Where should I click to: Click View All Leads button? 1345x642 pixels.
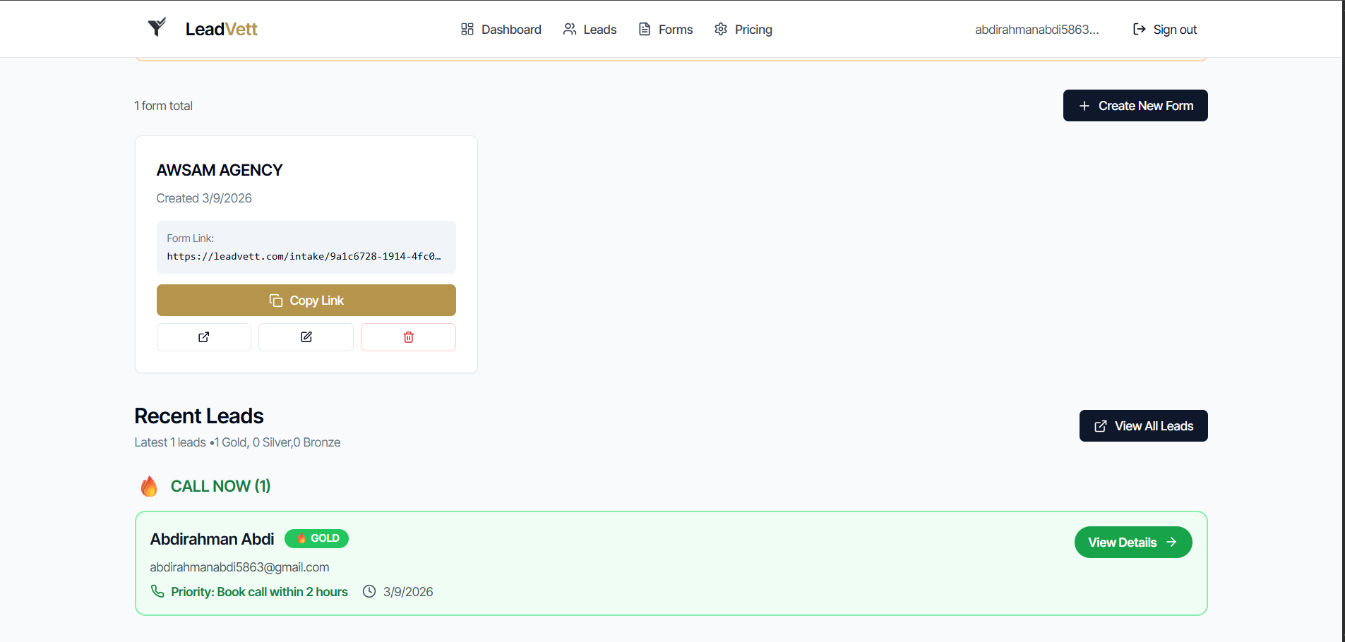[1144, 426]
